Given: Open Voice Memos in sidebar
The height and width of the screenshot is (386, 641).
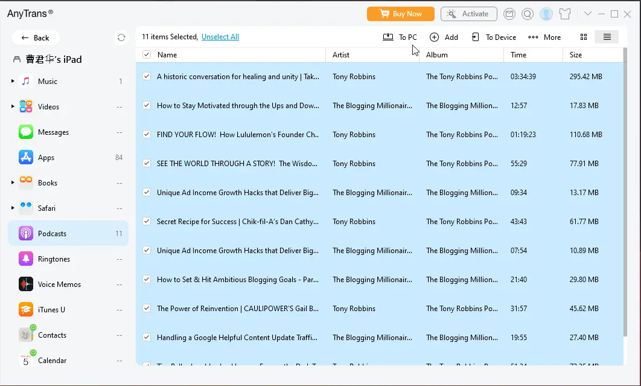Looking at the screenshot, I should [59, 285].
